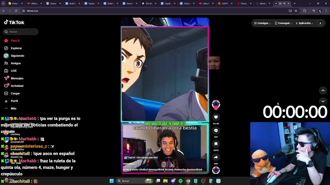Click the #futbol hashtag in caption
Screen dimensions: 330x185
click(143, 170)
